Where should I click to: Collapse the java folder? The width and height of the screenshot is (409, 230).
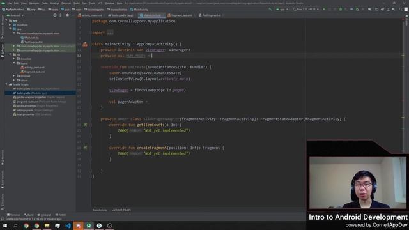click(x=10, y=29)
